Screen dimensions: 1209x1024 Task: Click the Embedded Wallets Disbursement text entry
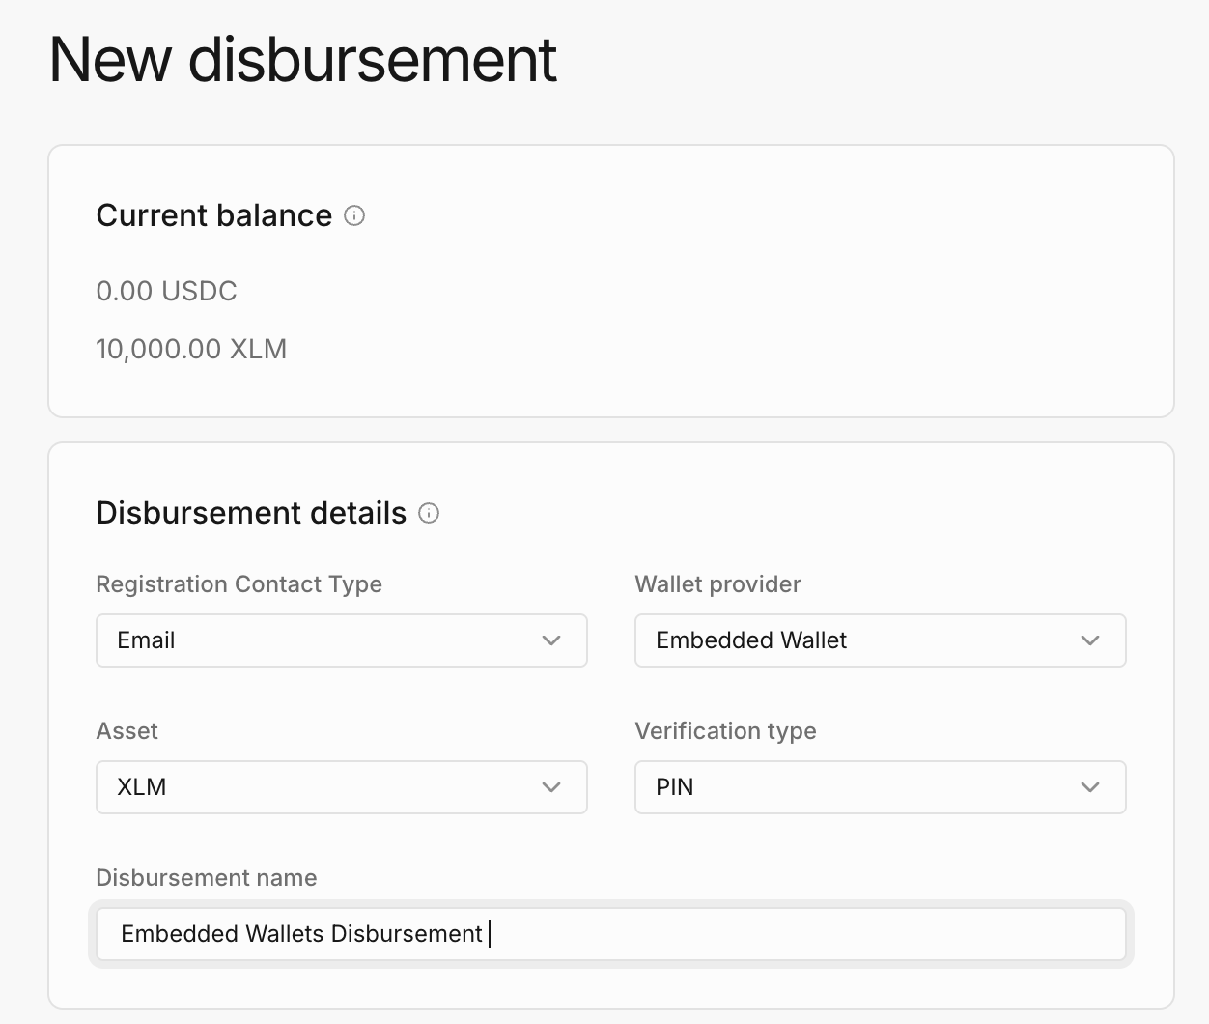tap(300, 934)
